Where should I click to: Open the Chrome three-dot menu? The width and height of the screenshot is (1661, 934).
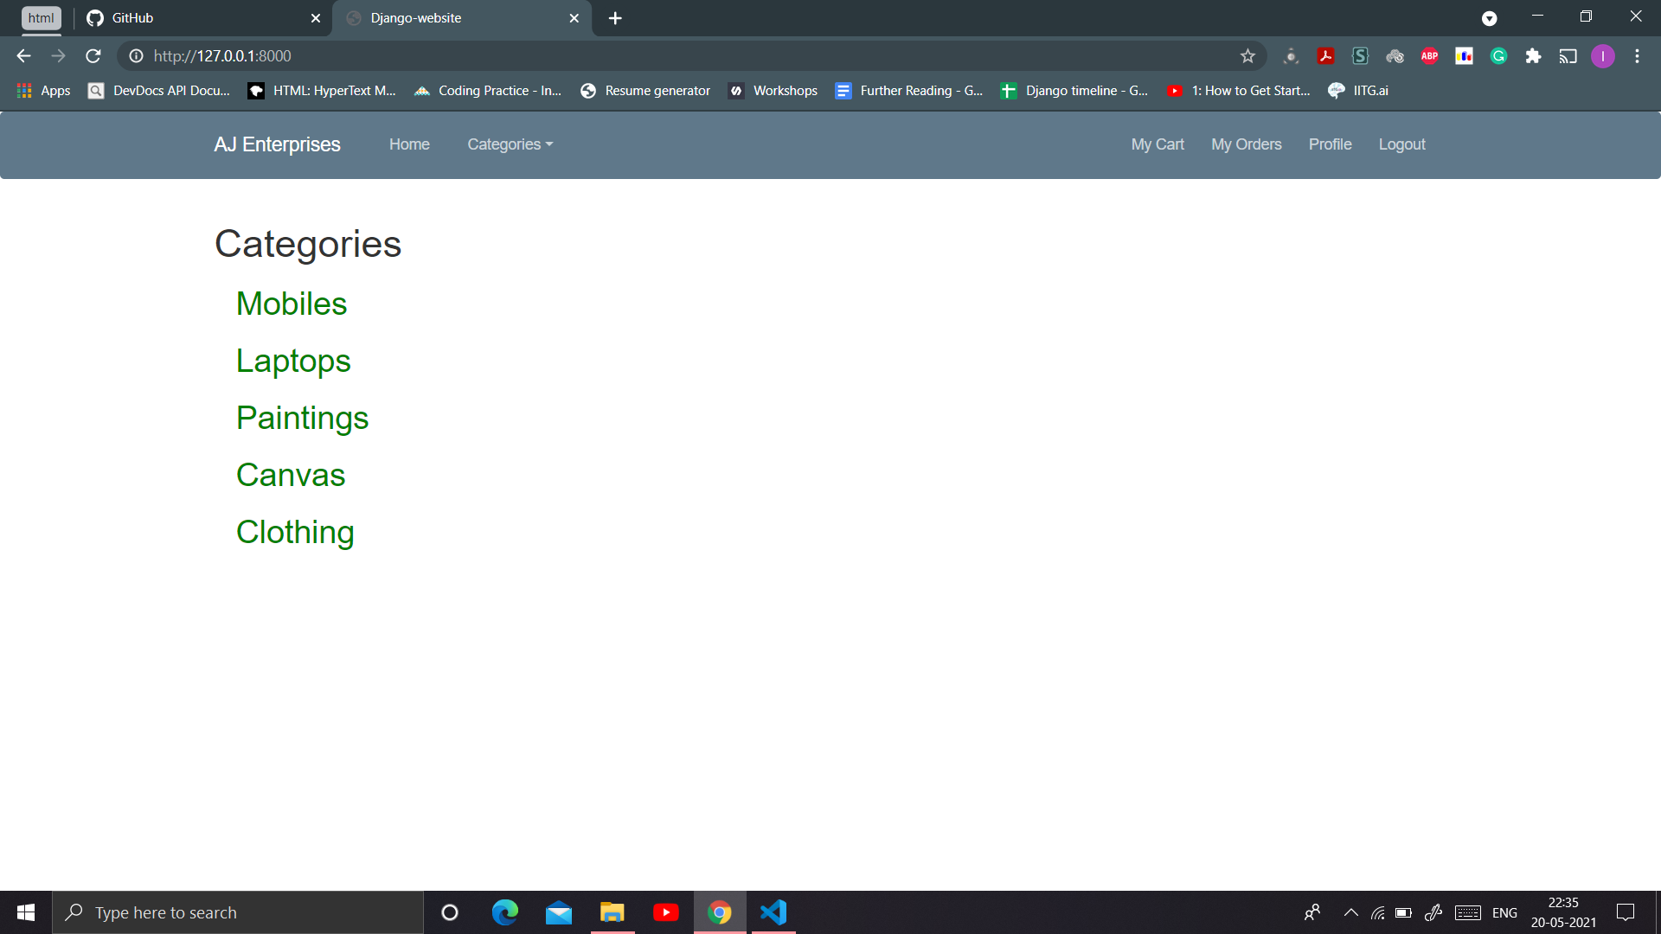1637,55
